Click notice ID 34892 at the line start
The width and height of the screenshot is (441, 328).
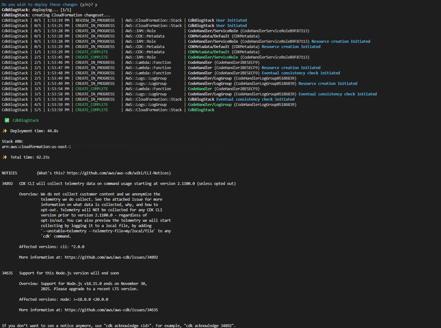pyautogui.click(x=7, y=183)
